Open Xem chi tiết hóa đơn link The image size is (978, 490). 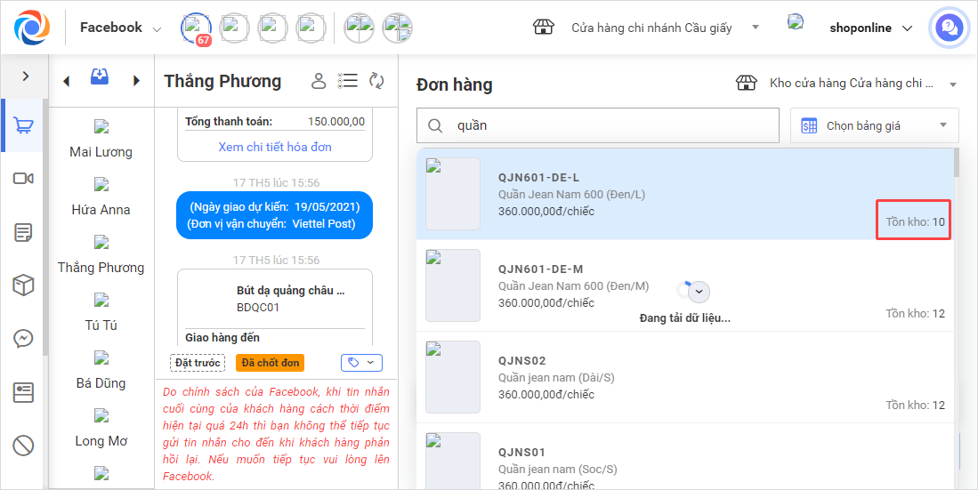point(275,147)
